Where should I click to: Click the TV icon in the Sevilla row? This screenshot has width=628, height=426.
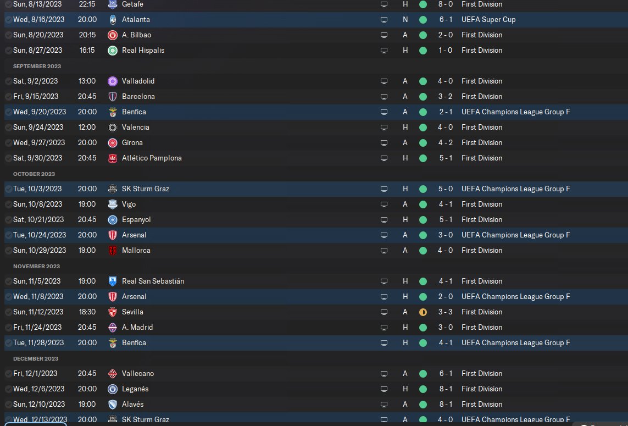coord(384,312)
